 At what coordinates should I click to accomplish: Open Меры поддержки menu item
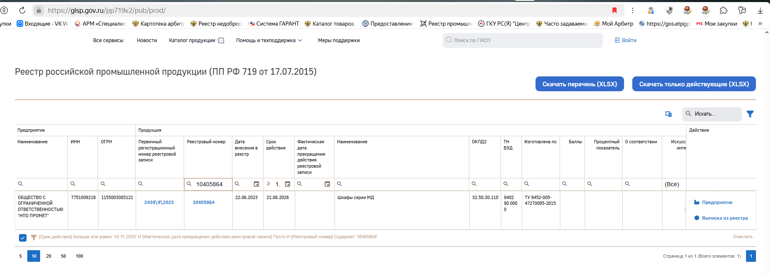339,40
